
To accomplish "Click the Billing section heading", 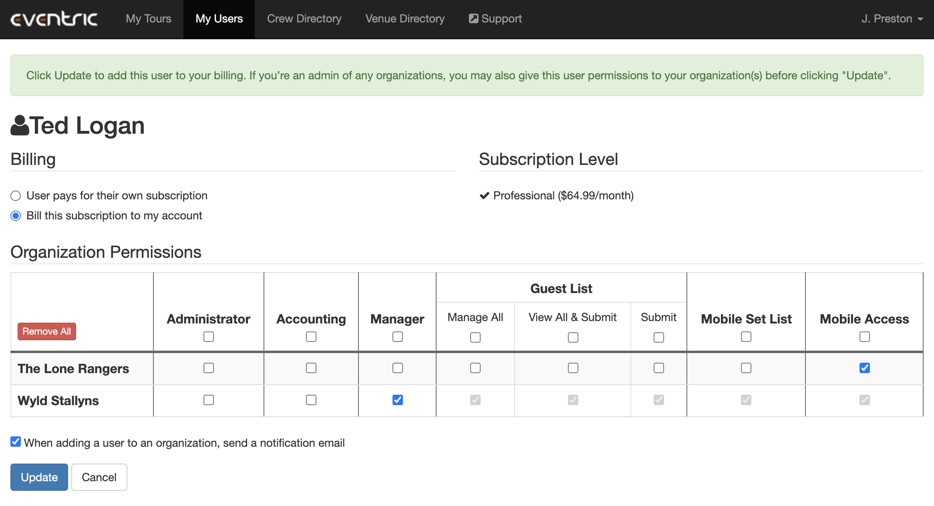I will (x=33, y=159).
